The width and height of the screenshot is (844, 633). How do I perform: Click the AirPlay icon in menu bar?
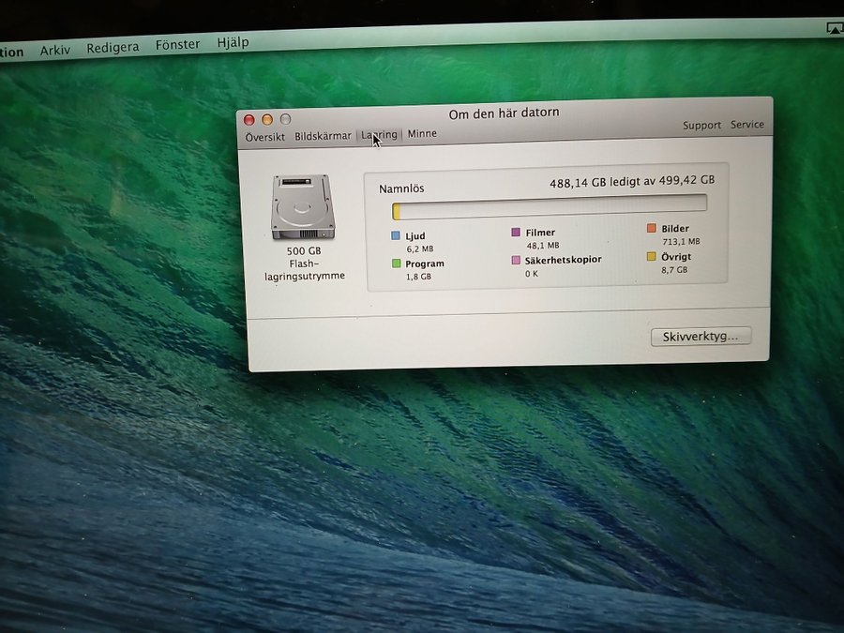point(834,28)
